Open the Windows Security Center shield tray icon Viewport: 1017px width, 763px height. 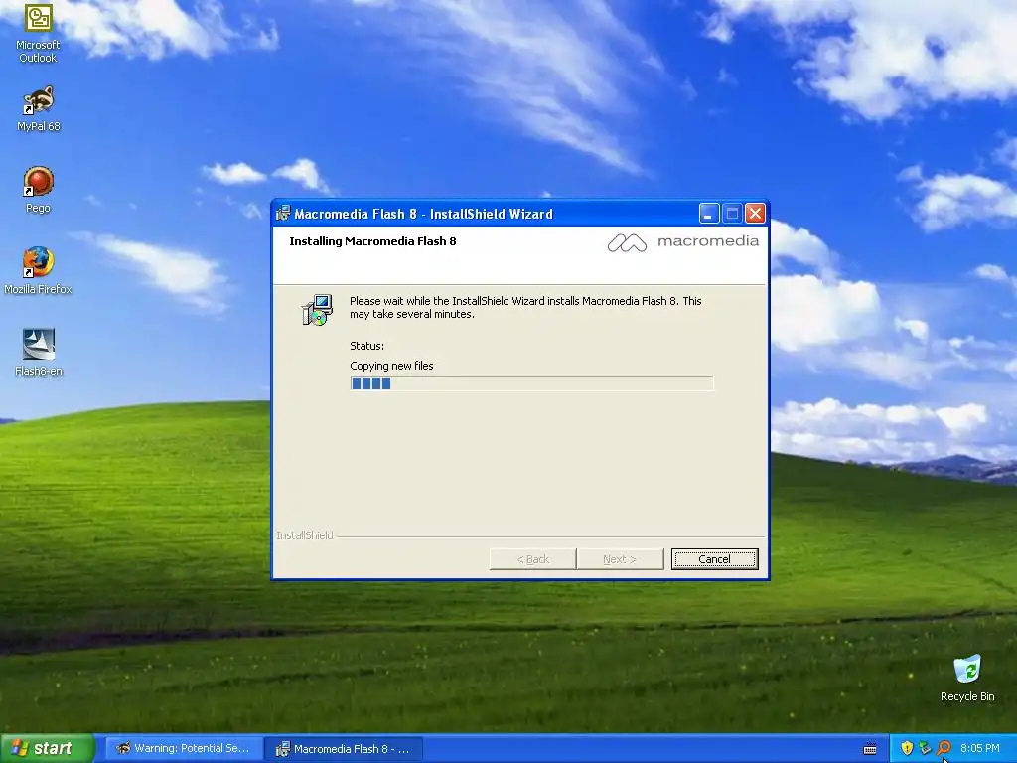point(907,749)
